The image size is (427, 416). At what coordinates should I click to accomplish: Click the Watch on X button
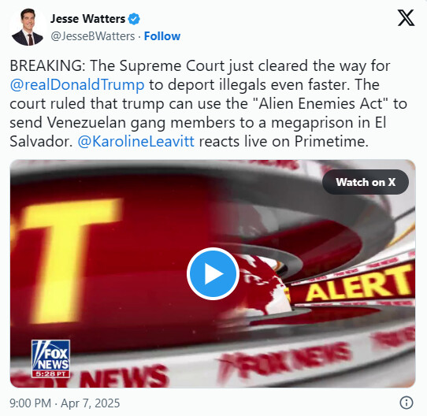(366, 182)
